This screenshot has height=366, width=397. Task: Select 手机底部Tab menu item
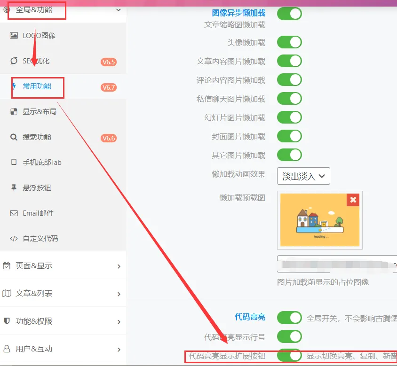tap(63, 163)
